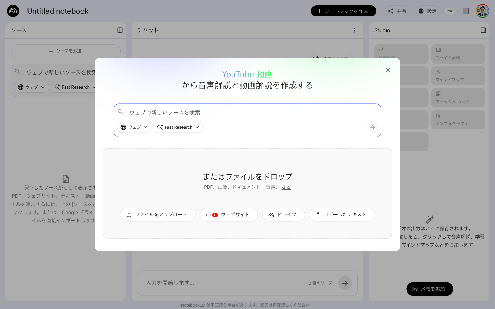This screenshot has width=495, height=309.
Task: Click the magic wand icon in Studio
Action: tap(430, 219)
